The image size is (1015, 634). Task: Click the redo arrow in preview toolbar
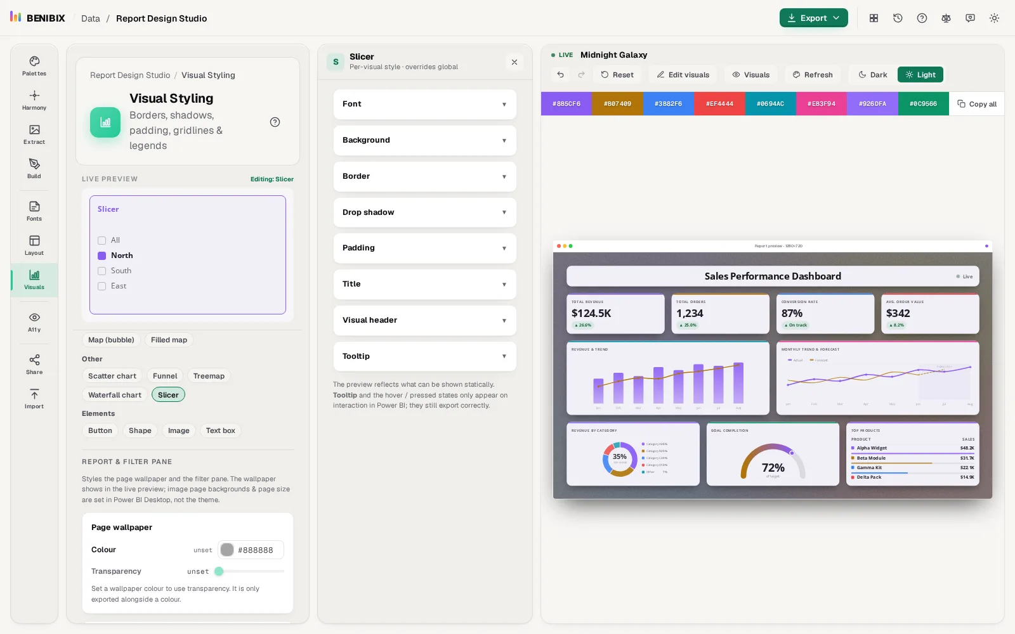[x=581, y=75]
